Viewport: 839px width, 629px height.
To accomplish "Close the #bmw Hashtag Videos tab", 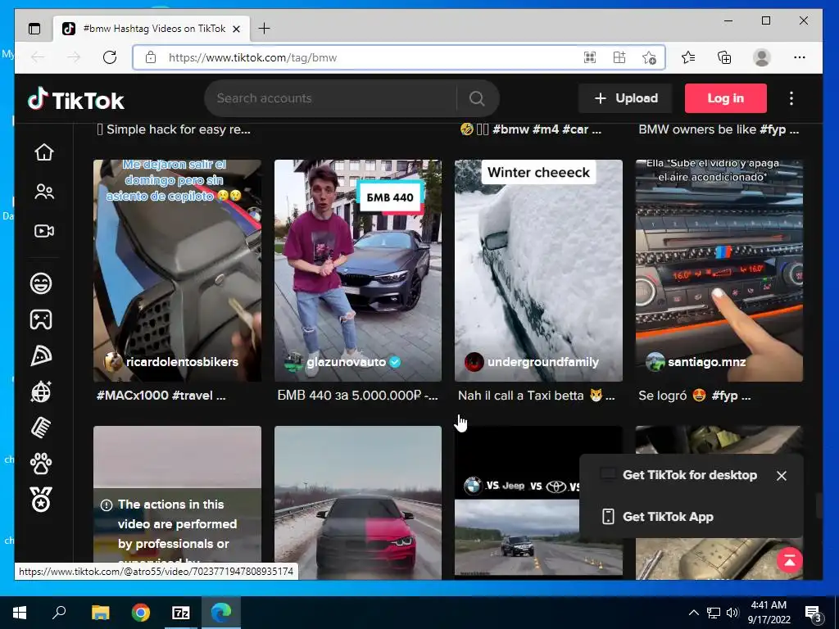I will 237,29.
